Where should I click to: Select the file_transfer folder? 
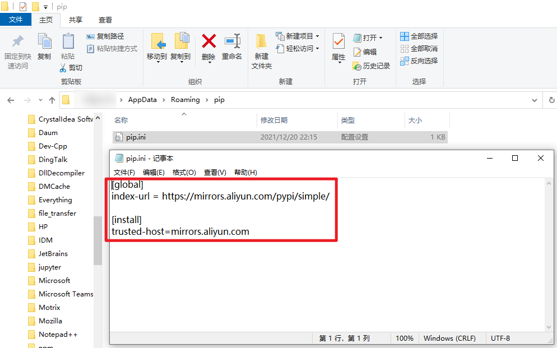[x=52, y=214]
